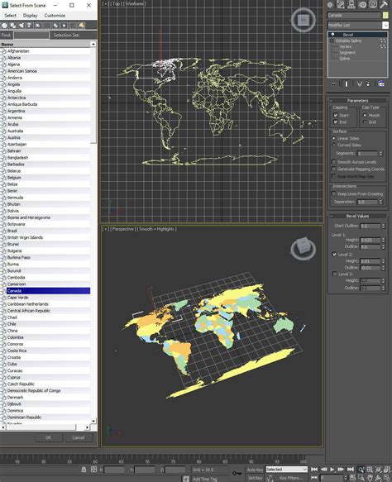Open Configure Modifier Sets icon
The height and width of the screenshot is (482, 392).
click(x=381, y=84)
